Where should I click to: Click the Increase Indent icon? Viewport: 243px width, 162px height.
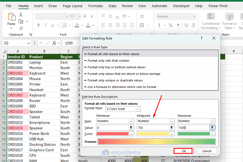[132, 25]
